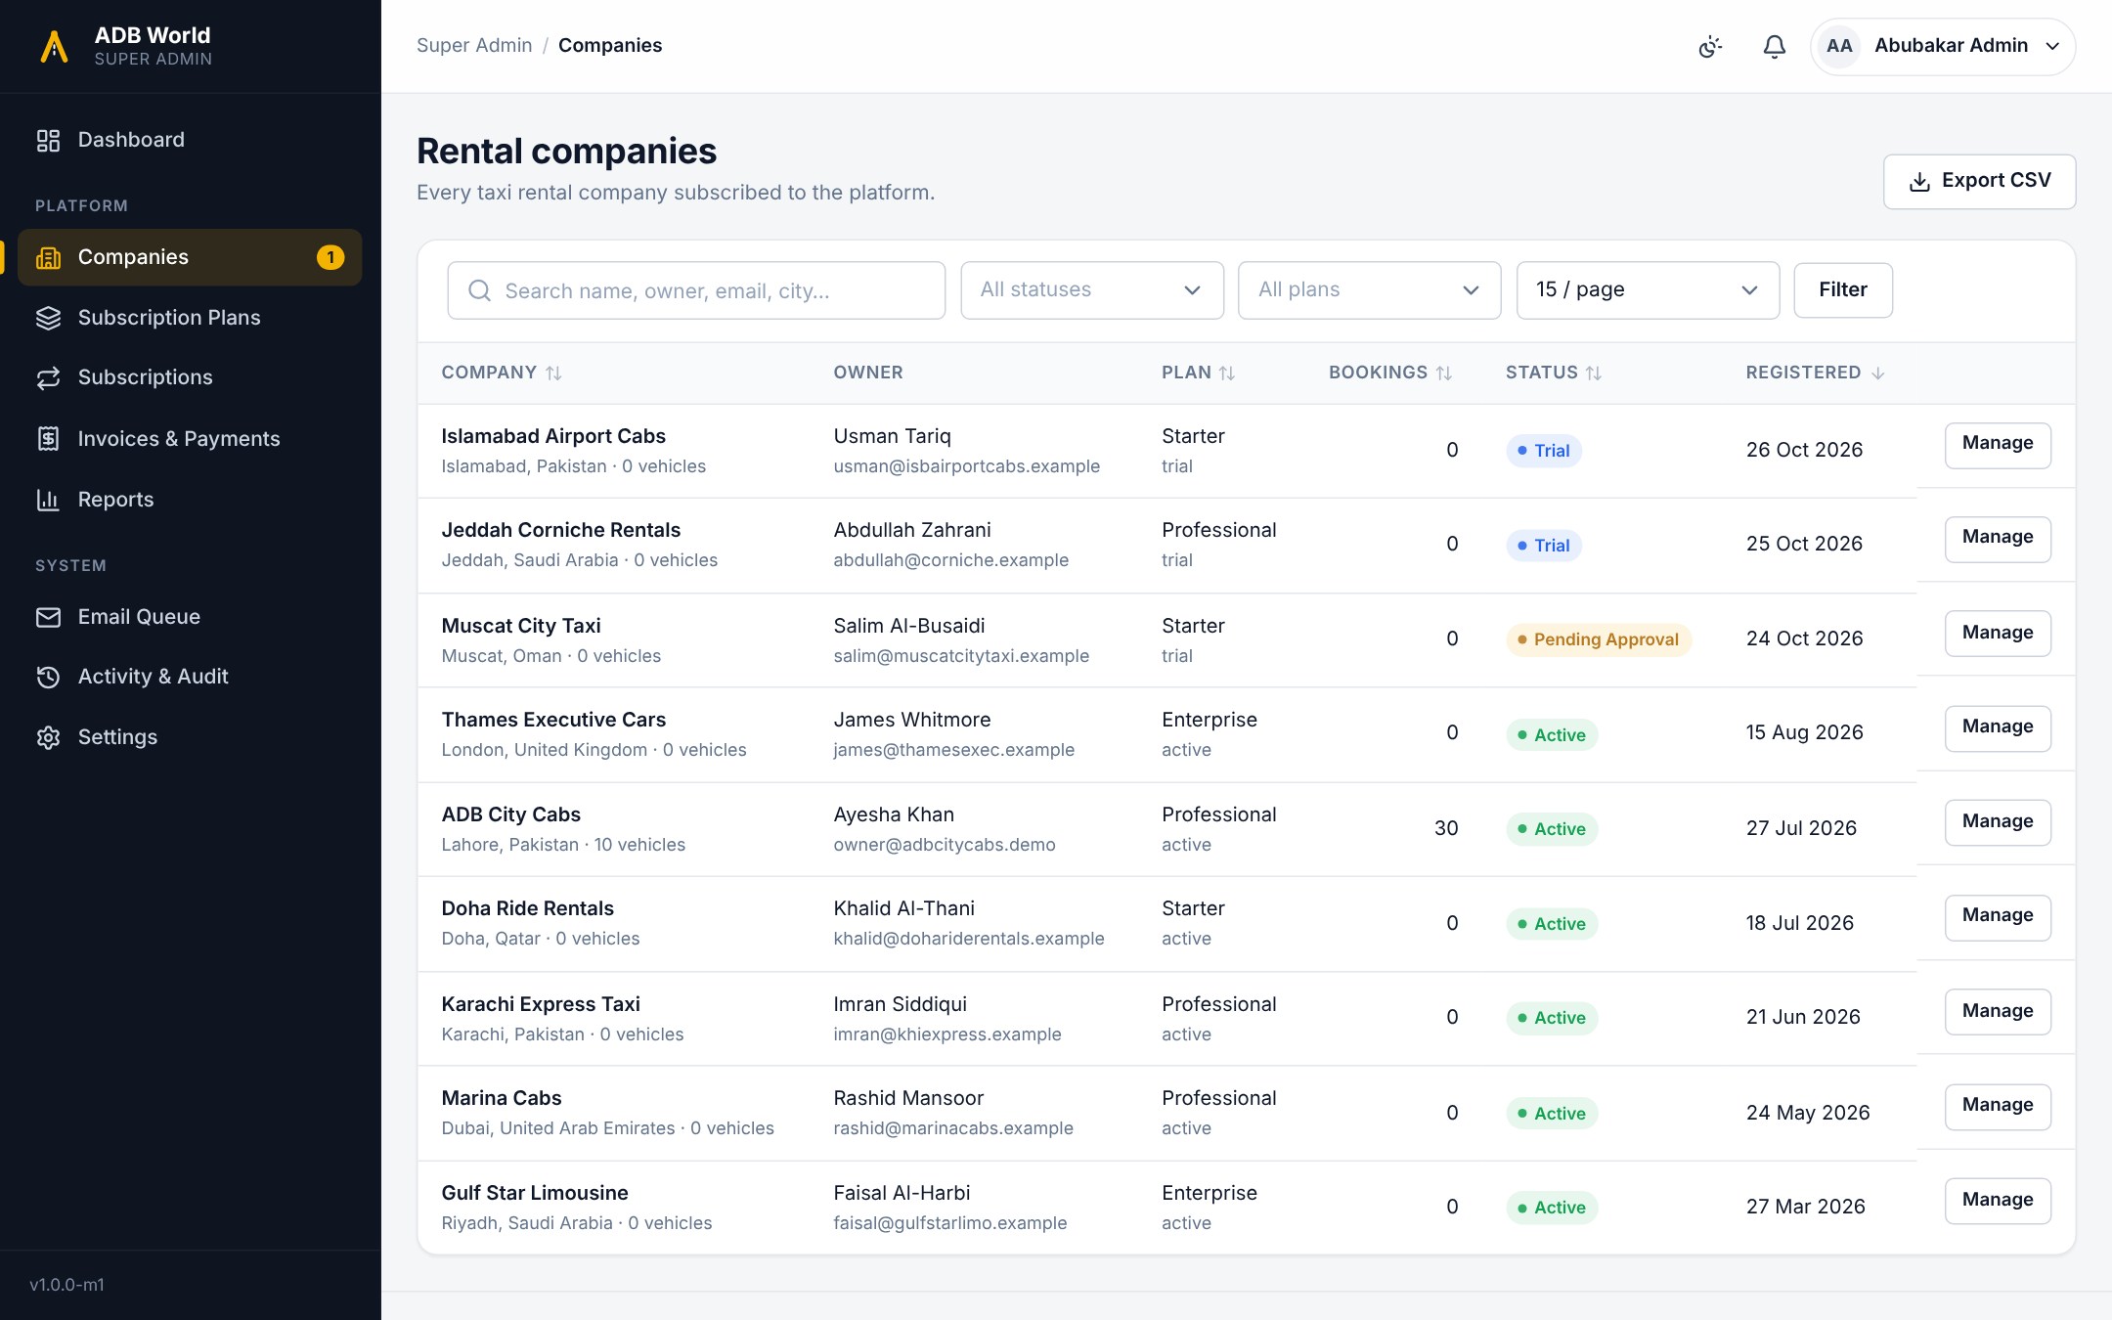The width and height of the screenshot is (2112, 1320).
Task: Click the Companies badge showing 1
Action: (330, 257)
